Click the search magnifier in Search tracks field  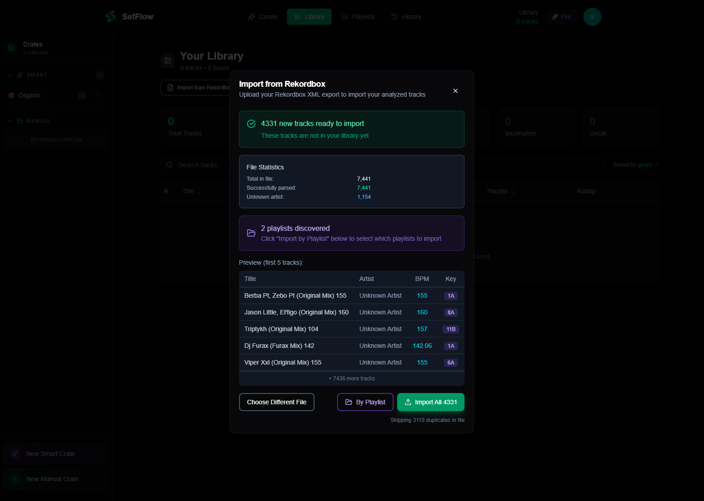169,164
